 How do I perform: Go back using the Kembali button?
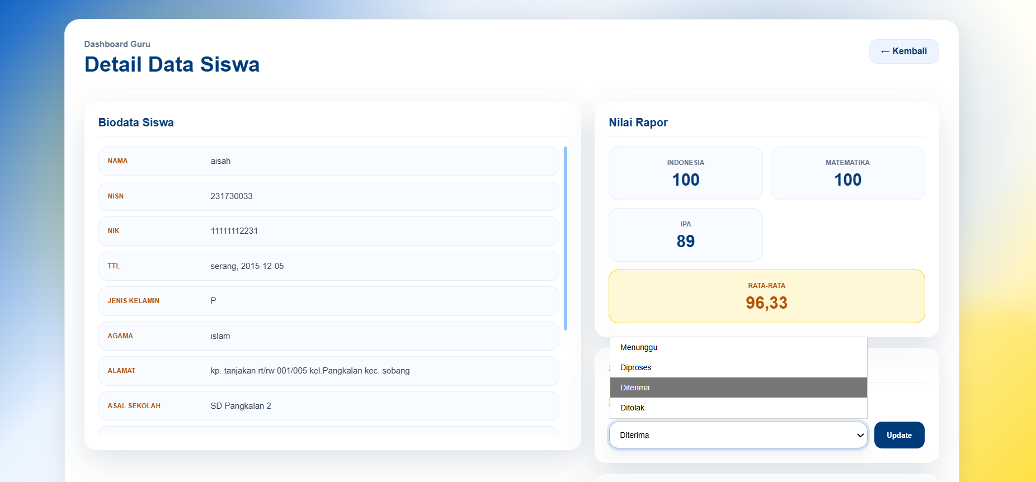[x=904, y=51]
